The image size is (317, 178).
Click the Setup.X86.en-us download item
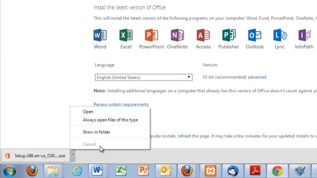35,156
